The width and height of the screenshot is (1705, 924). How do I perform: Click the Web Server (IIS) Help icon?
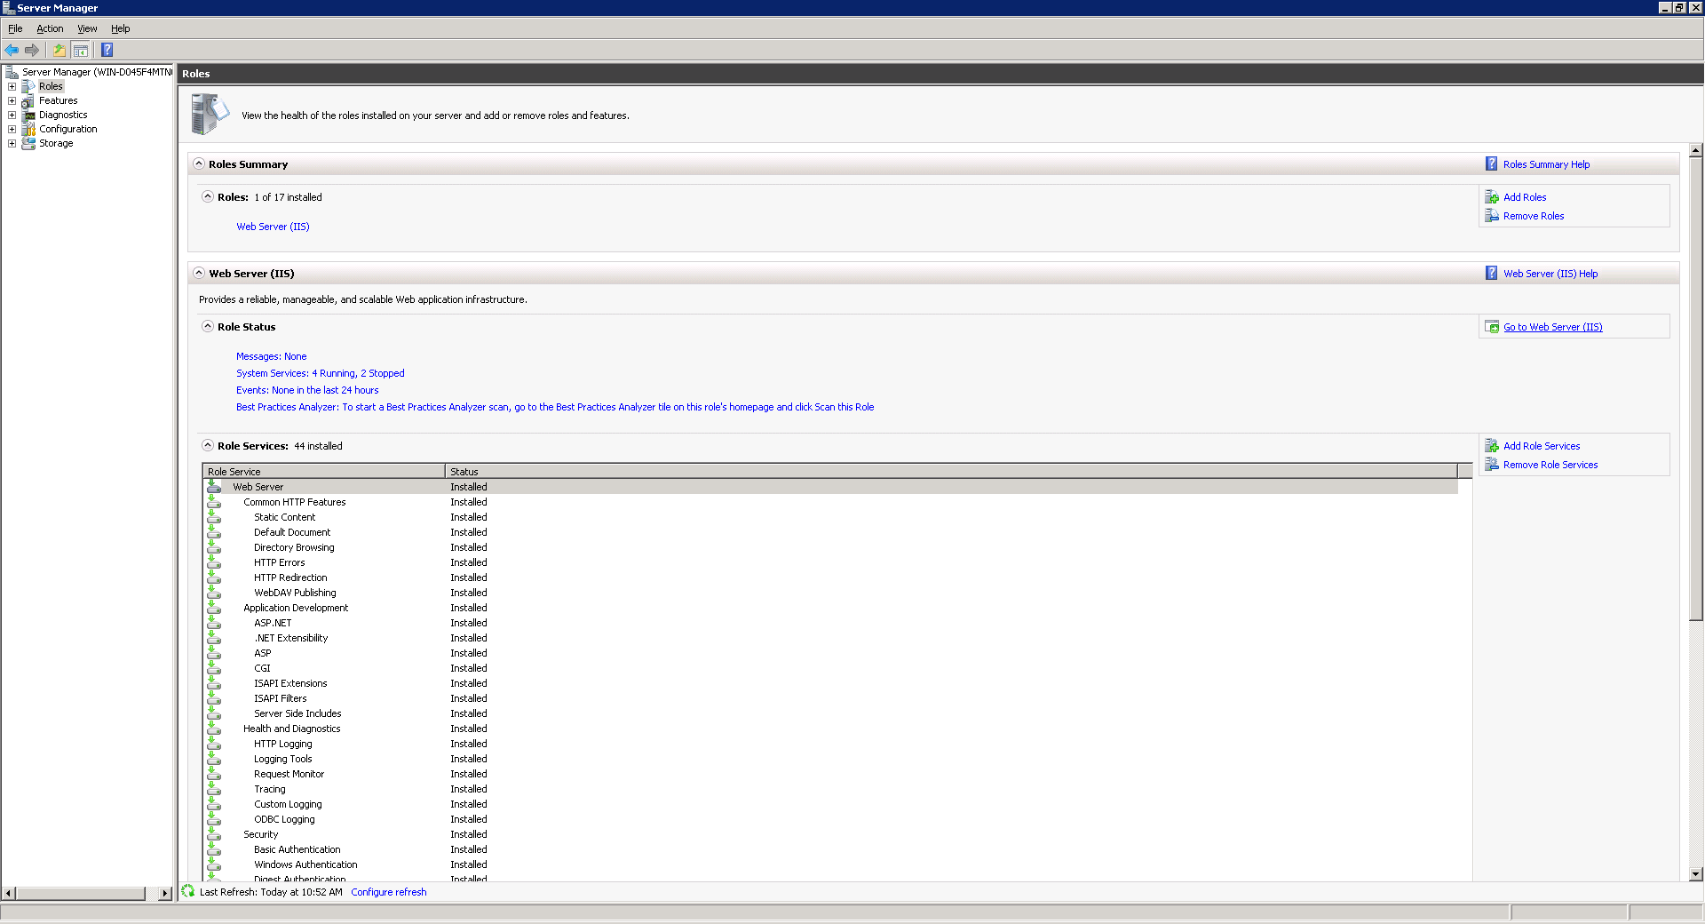click(x=1492, y=273)
